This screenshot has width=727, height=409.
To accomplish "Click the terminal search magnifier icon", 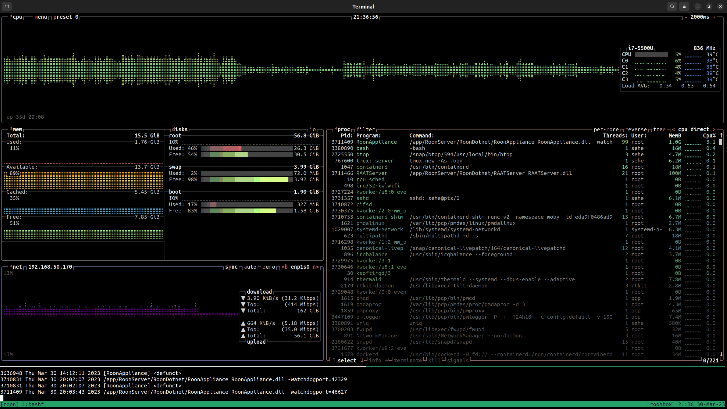I will coord(672,7).
